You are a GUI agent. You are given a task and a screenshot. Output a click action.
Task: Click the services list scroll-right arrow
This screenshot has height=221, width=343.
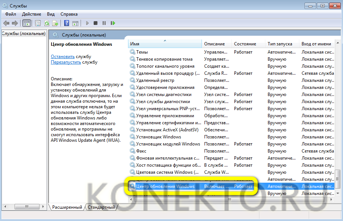[331, 199]
